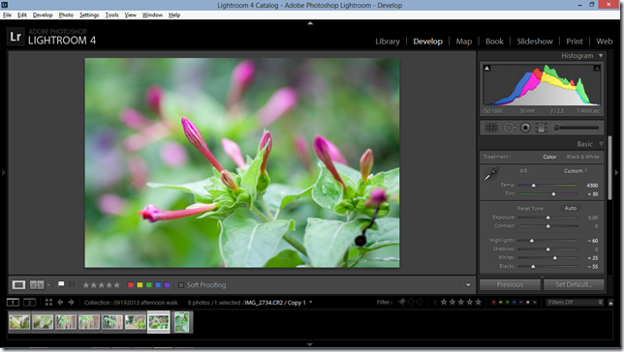Click the Auto tone button

tap(571, 208)
